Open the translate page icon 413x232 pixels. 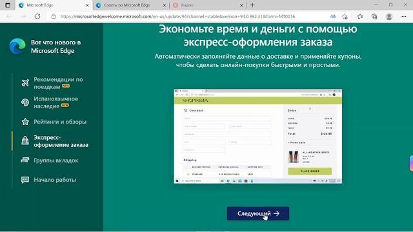coord(333,16)
